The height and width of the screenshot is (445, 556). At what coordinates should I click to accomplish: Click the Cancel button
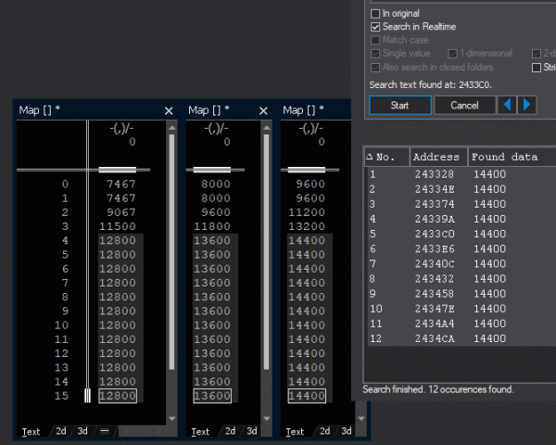tap(464, 105)
